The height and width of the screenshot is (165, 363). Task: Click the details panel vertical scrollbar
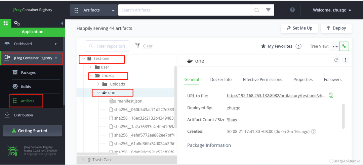click(343, 116)
